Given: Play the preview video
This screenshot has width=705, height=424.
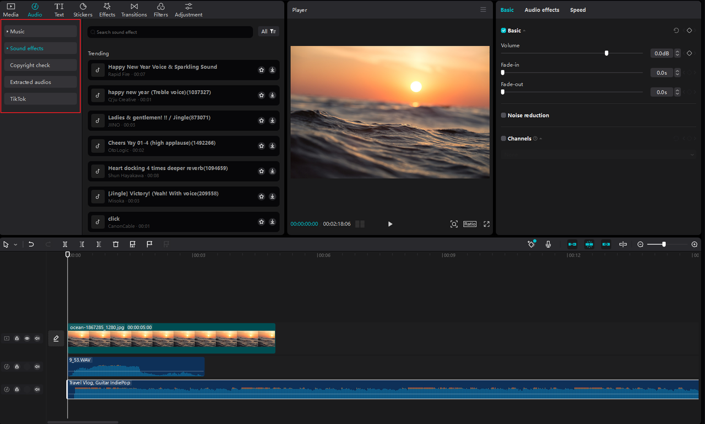Looking at the screenshot, I should point(390,224).
